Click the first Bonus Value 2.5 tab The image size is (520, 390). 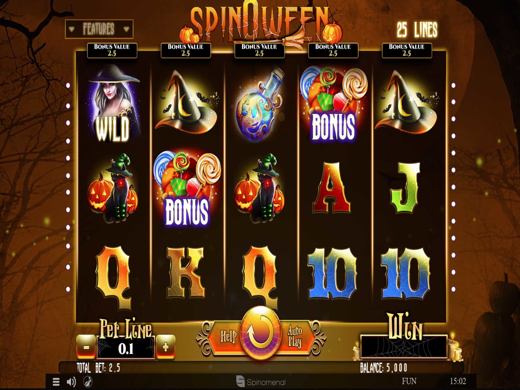coord(112,50)
